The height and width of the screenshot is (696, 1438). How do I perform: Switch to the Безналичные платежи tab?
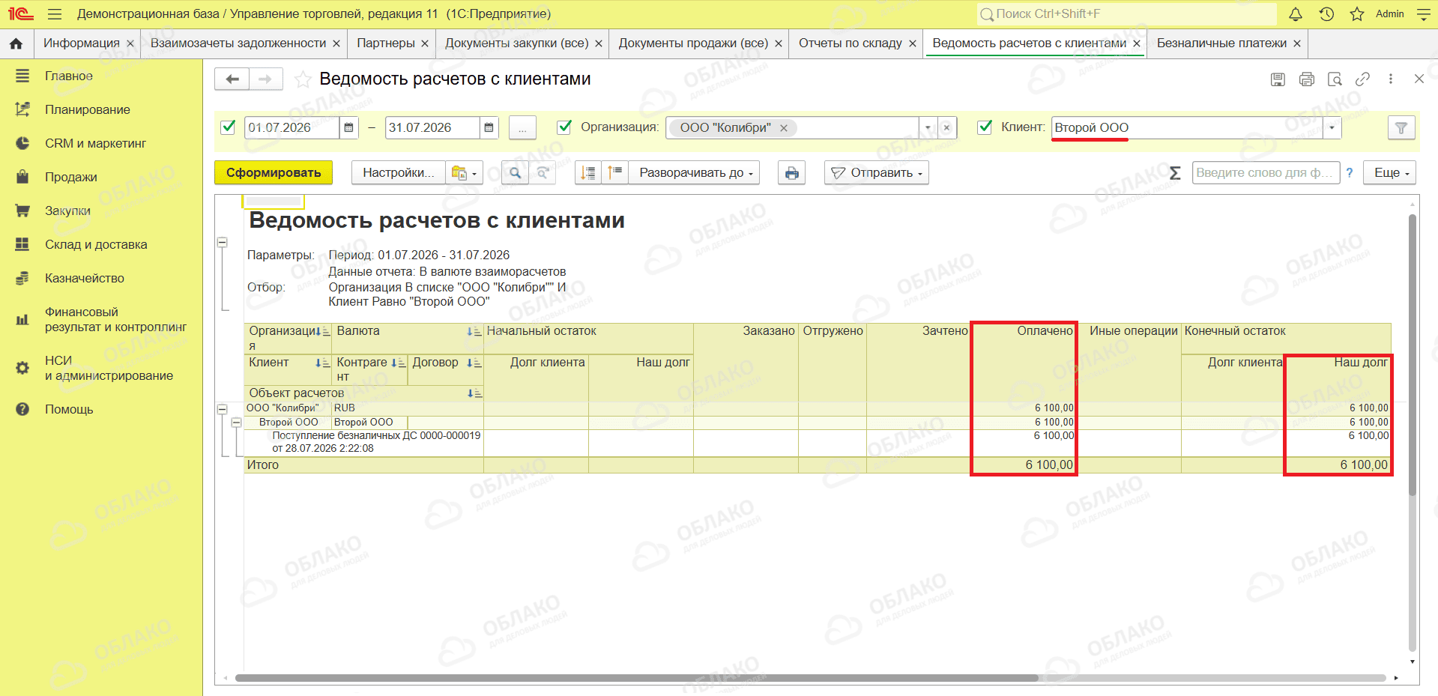(x=1221, y=43)
